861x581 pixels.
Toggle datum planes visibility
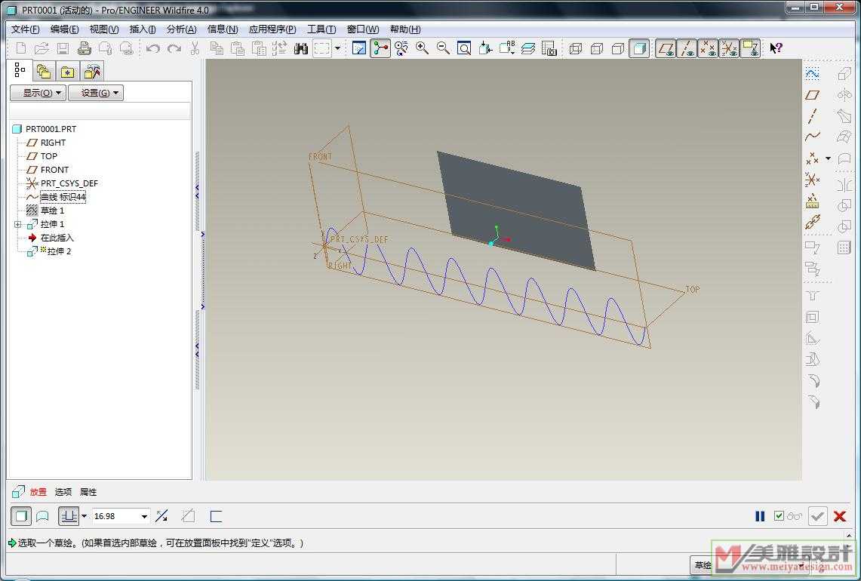[666, 48]
